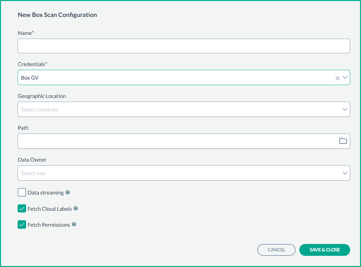Click the New Box Scan Configuration heading

(57, 15)
